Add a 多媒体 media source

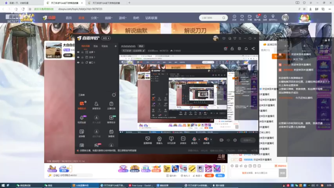tap(183, 140)
